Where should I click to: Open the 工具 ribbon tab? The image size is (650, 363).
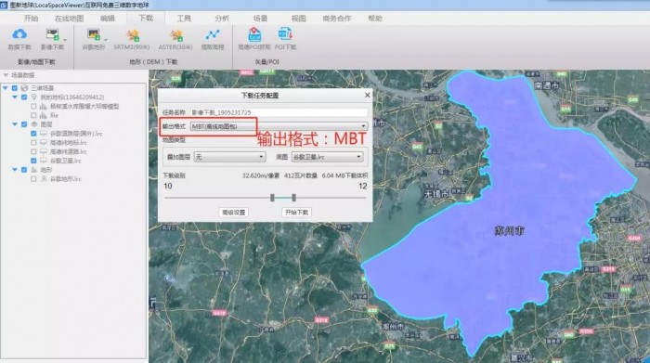[x=184, y=19]
